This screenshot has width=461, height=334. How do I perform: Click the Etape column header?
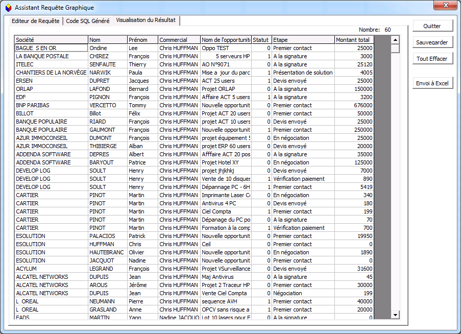coord(303,40)
